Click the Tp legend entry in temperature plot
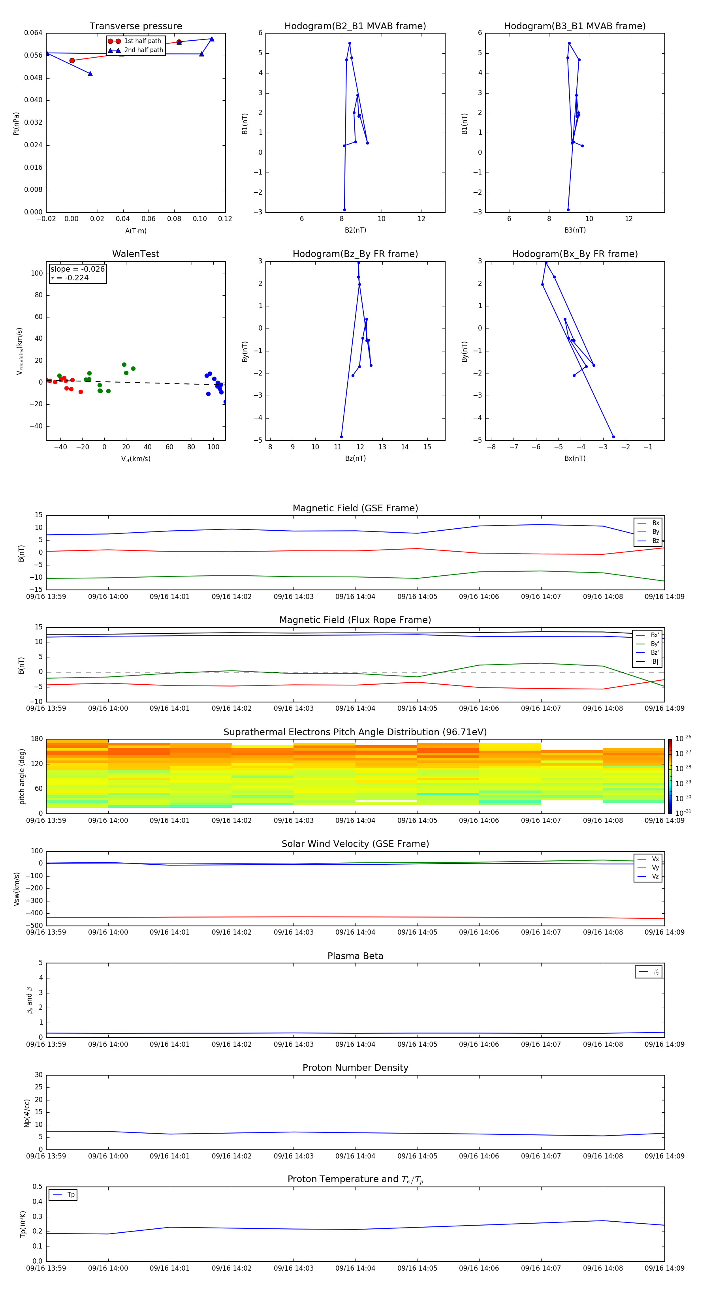 click(x=63, y=1195)
